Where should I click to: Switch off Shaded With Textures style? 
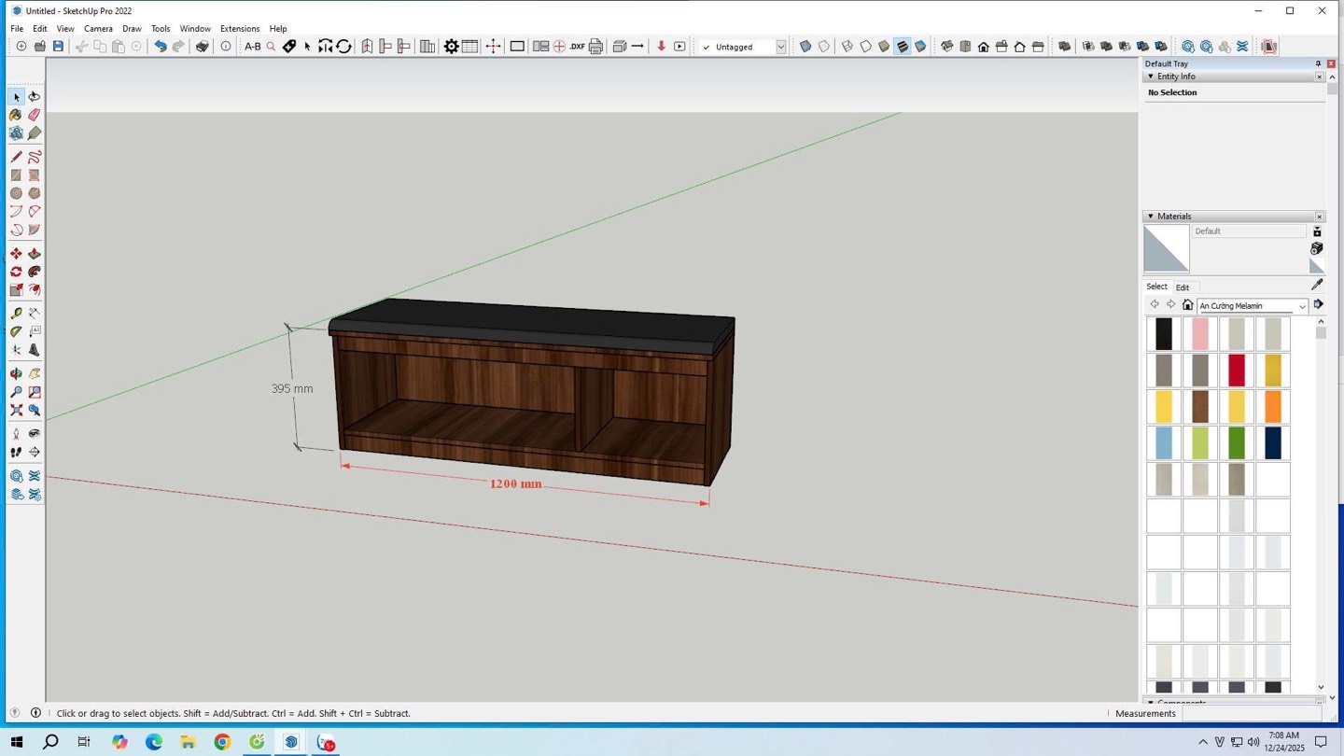(x=903, y=47)
